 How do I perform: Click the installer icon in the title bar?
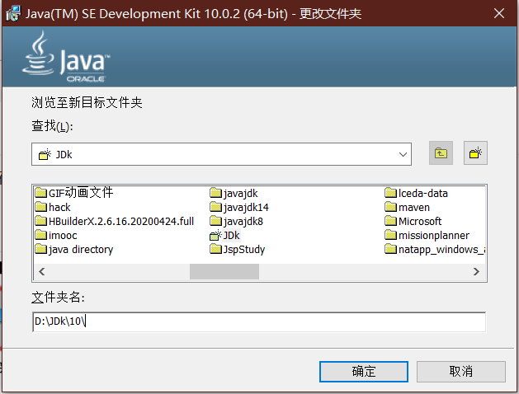click(x=13, y=13)
